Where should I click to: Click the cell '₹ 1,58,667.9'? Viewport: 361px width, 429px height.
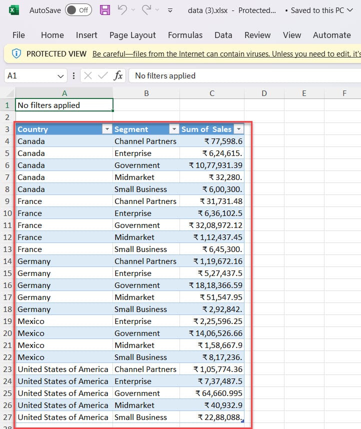click(212, 345)
